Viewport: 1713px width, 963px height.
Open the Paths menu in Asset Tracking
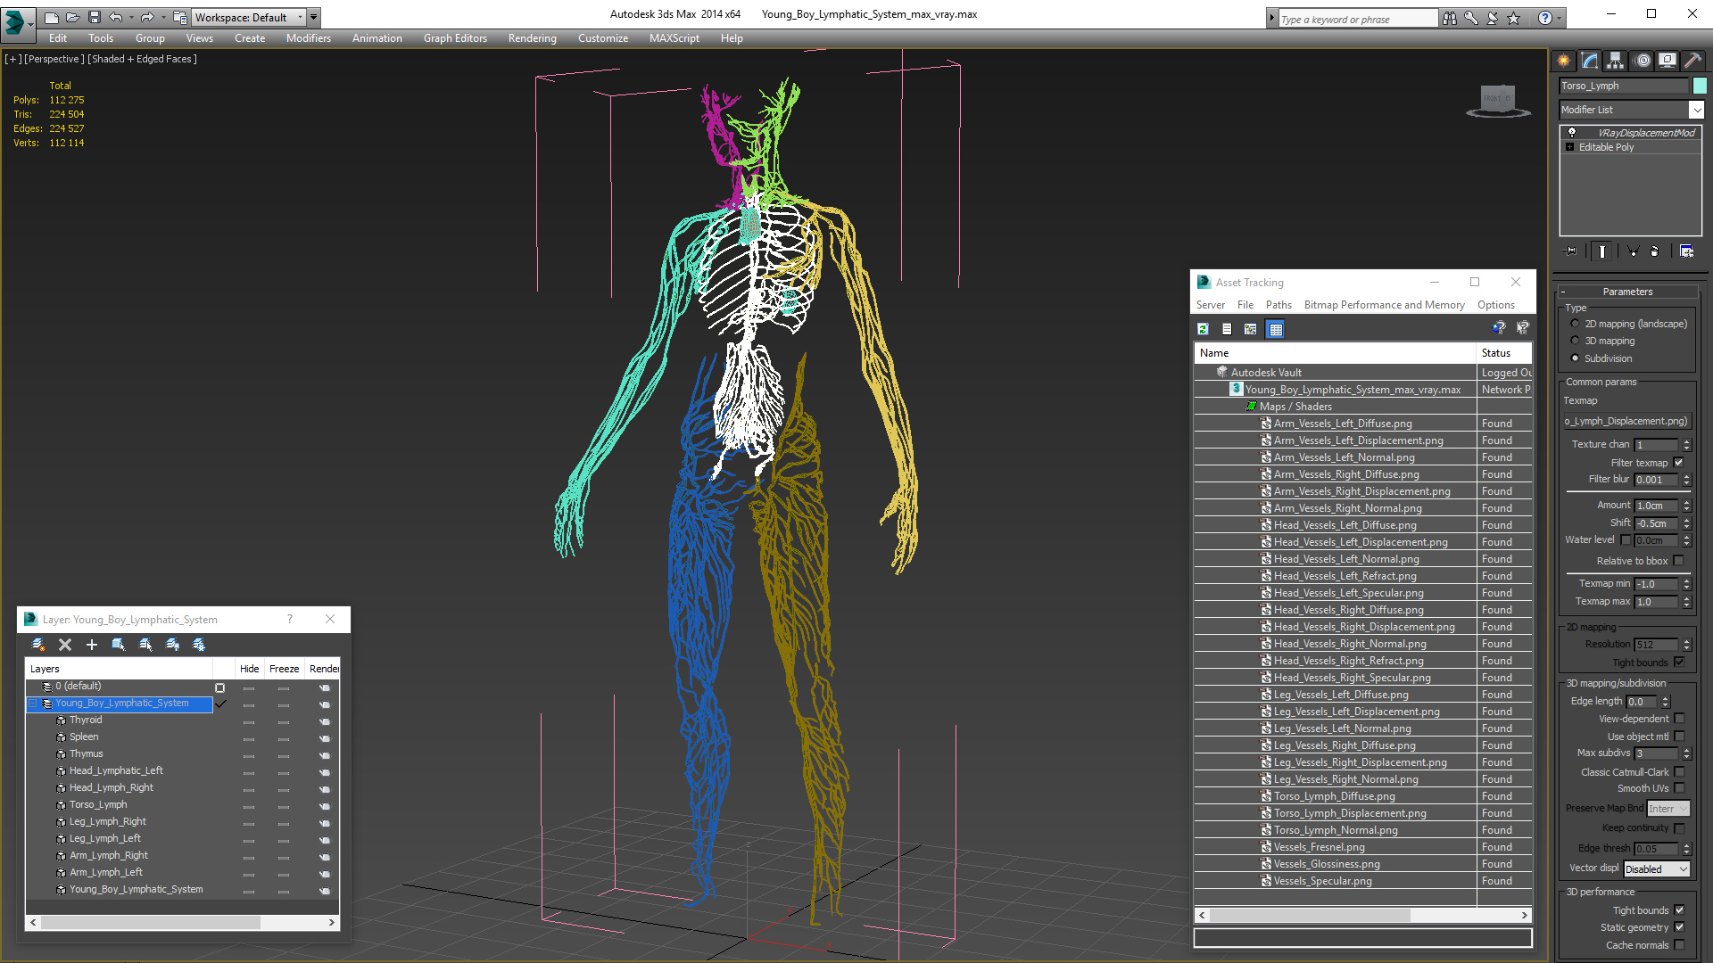coord(1278,305)
